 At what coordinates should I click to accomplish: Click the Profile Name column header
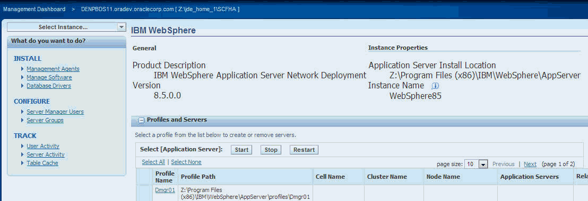pos(165,177)
